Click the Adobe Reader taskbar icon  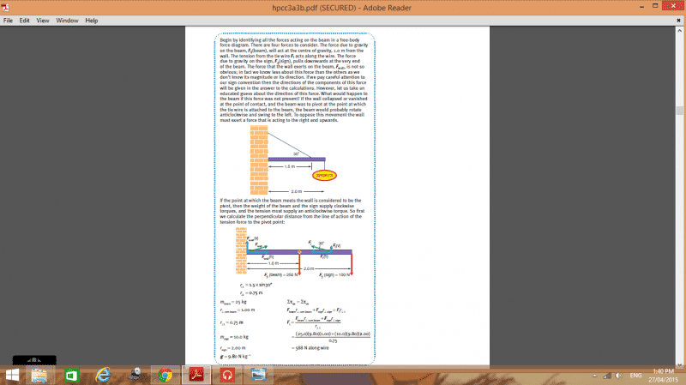196,376
